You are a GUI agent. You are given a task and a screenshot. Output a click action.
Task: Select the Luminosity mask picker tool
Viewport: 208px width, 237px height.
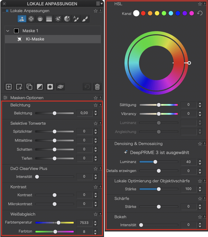58,19
